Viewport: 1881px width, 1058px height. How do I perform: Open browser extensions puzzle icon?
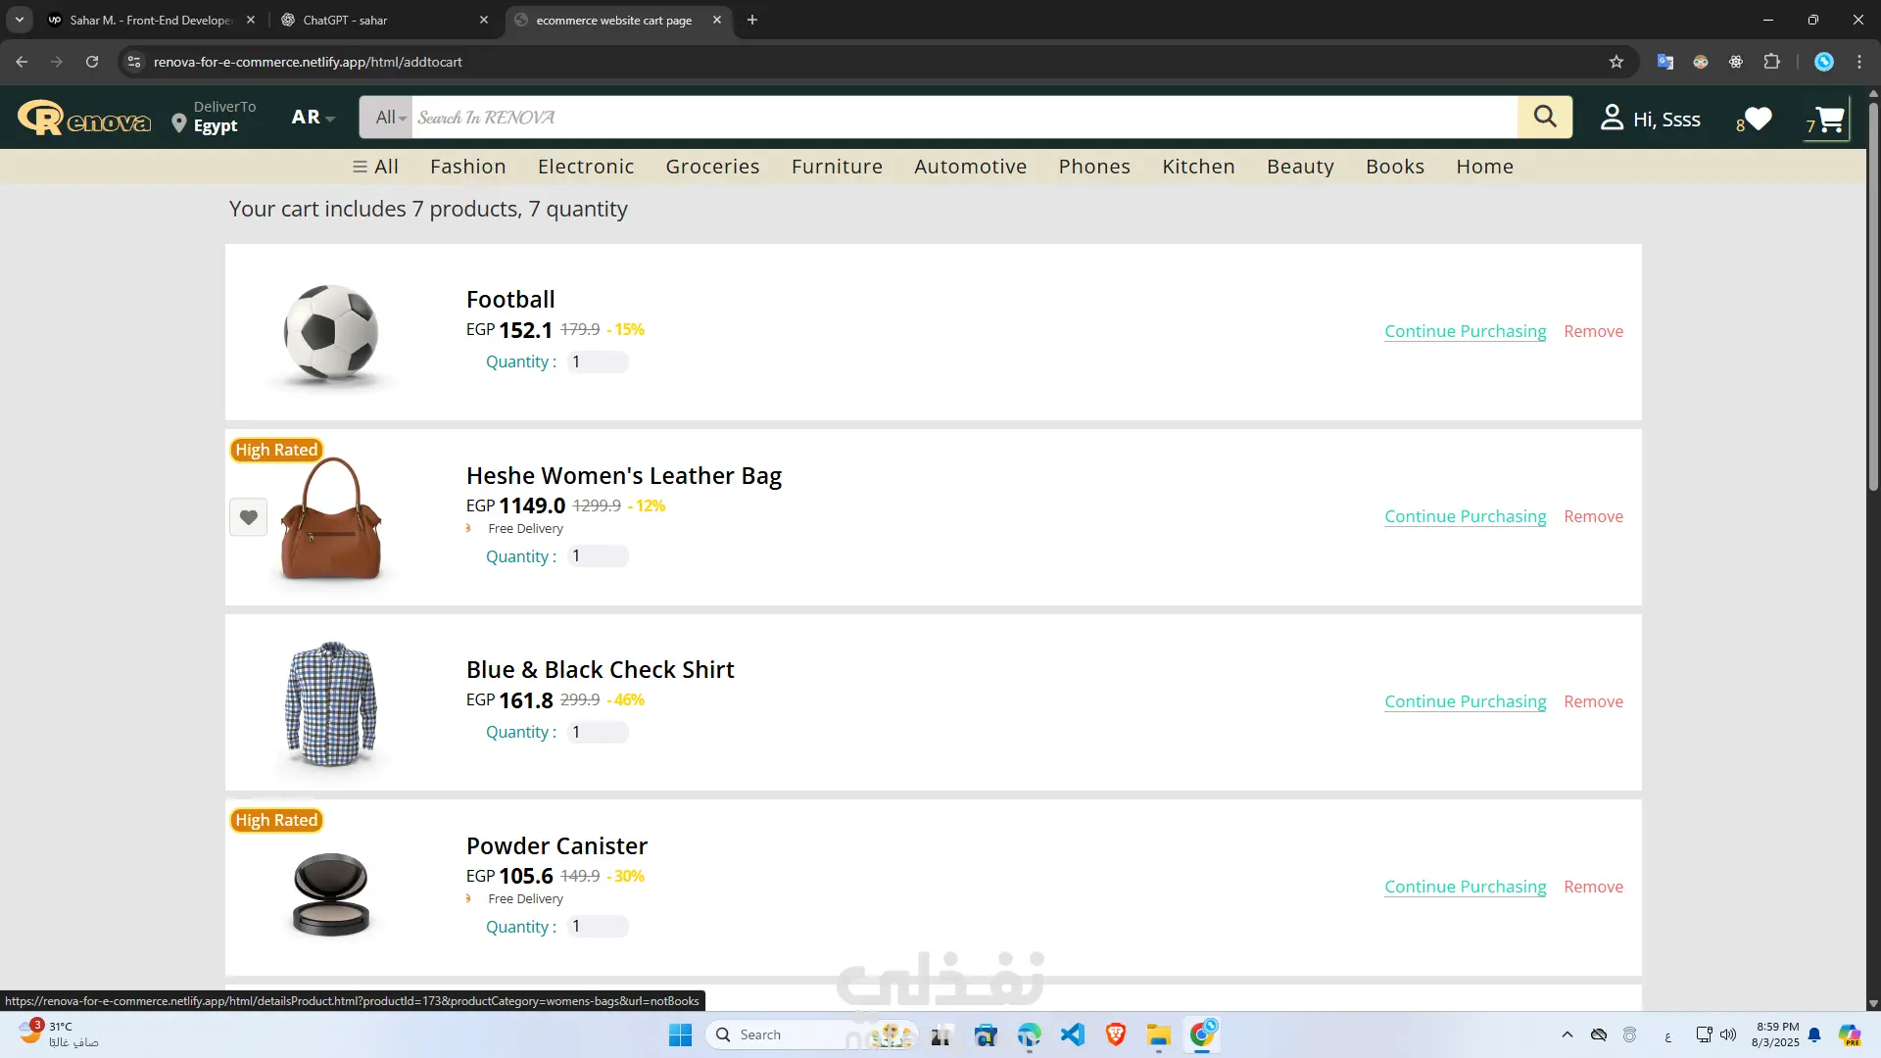pos(1771,62)
